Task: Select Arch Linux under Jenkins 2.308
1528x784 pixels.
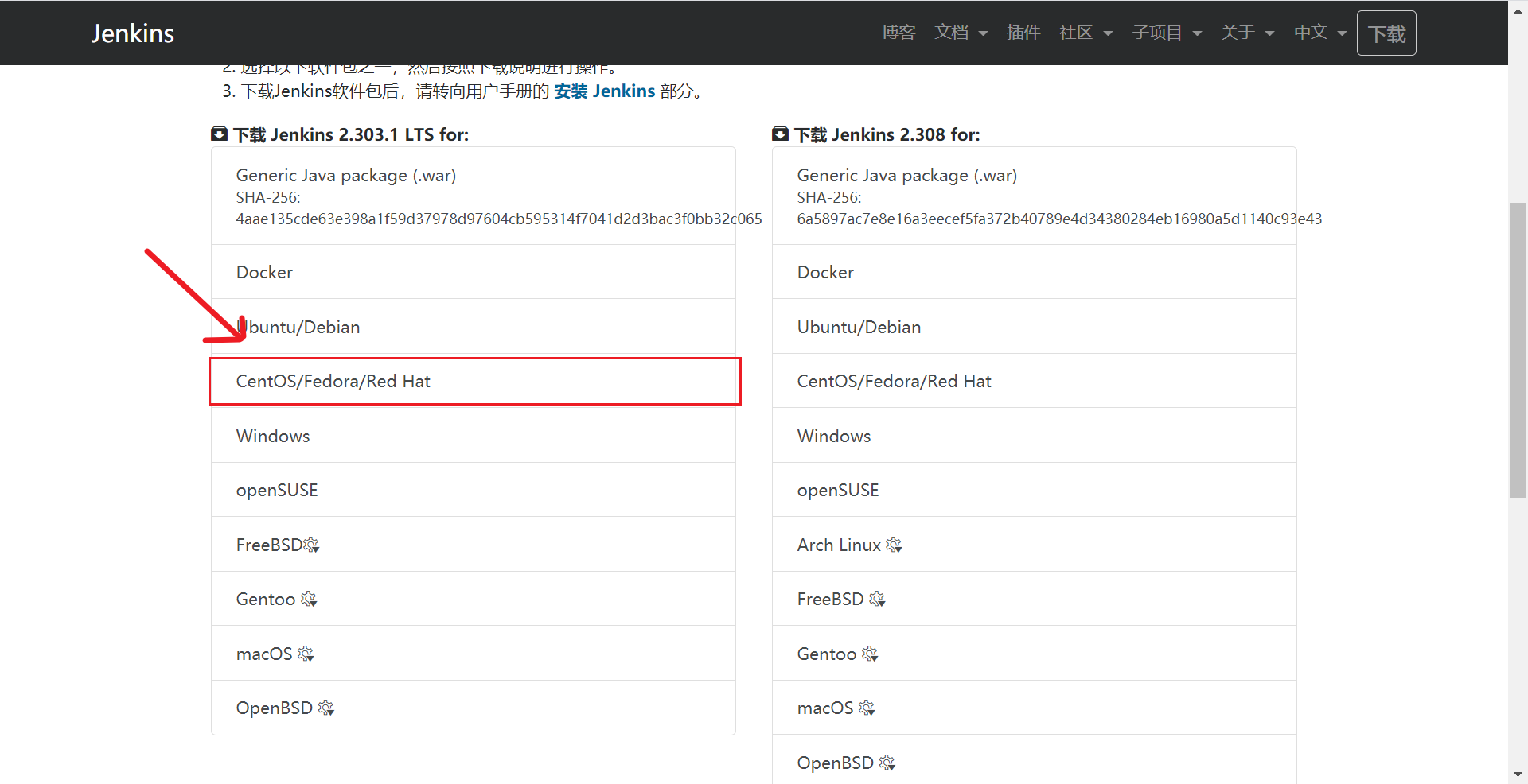Action: click(1035, 545)
